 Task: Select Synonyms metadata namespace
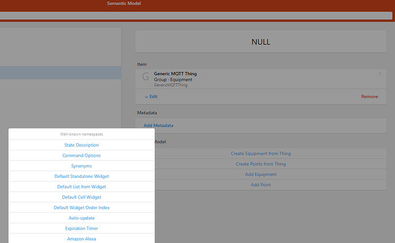[81, 166]
